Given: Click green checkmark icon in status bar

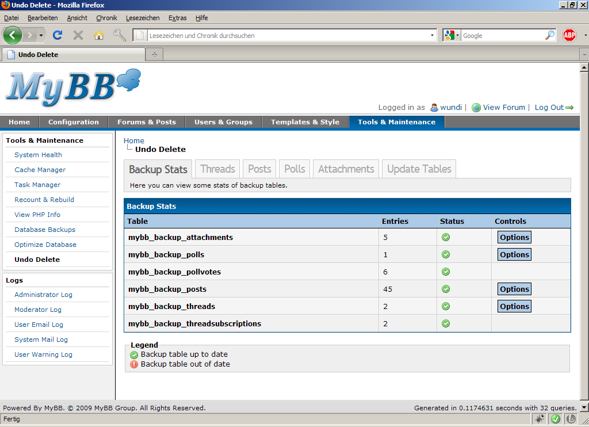Looking at the screenshot, I should 556,419.
